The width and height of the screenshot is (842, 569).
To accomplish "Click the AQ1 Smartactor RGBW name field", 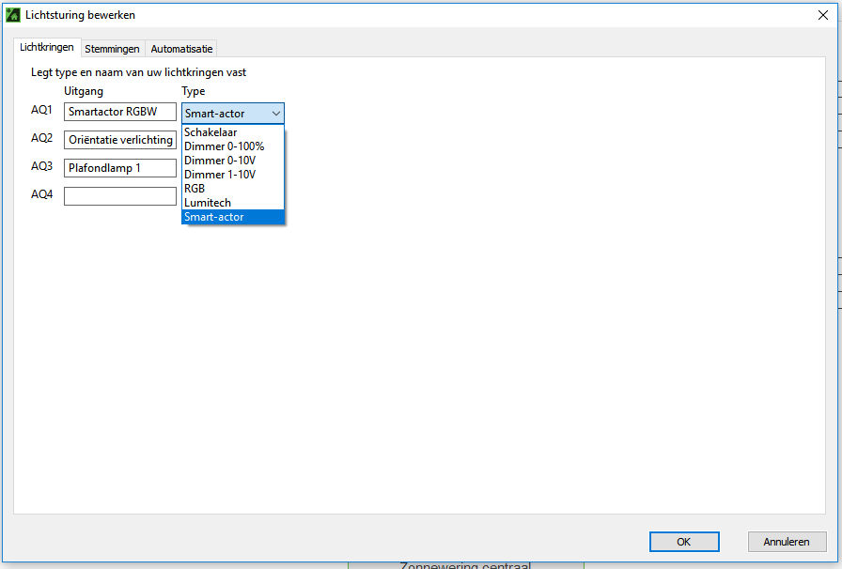I will point(120,112).
